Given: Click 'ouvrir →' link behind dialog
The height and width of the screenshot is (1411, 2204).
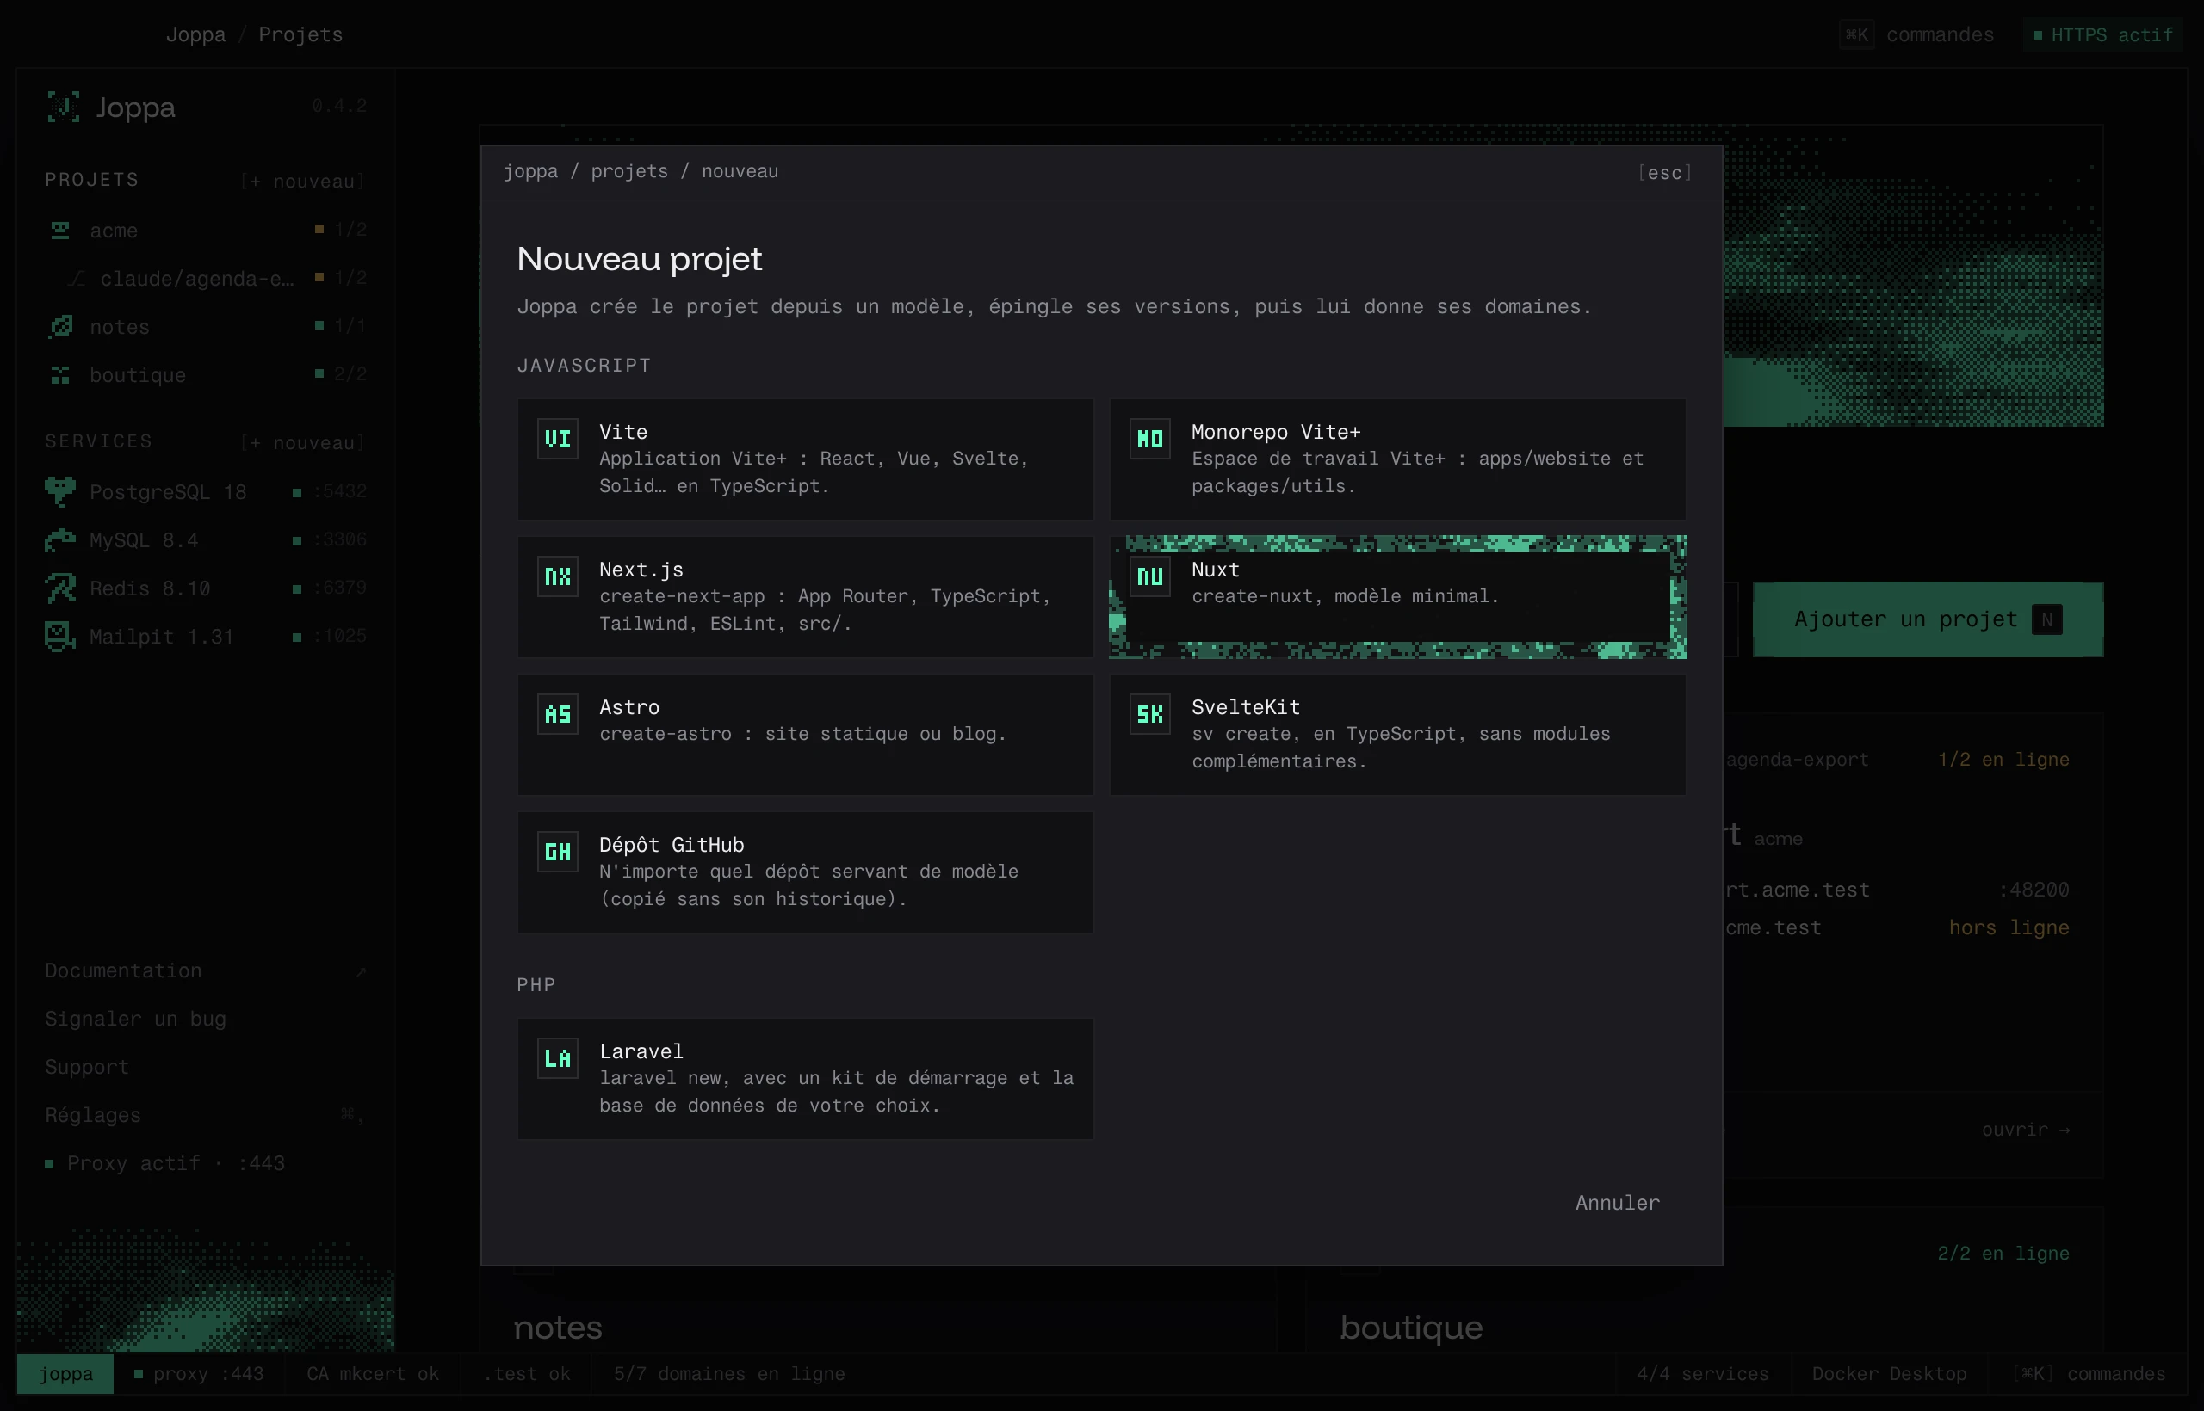Looking at the screenshot, I should tap(2025, 1130).
